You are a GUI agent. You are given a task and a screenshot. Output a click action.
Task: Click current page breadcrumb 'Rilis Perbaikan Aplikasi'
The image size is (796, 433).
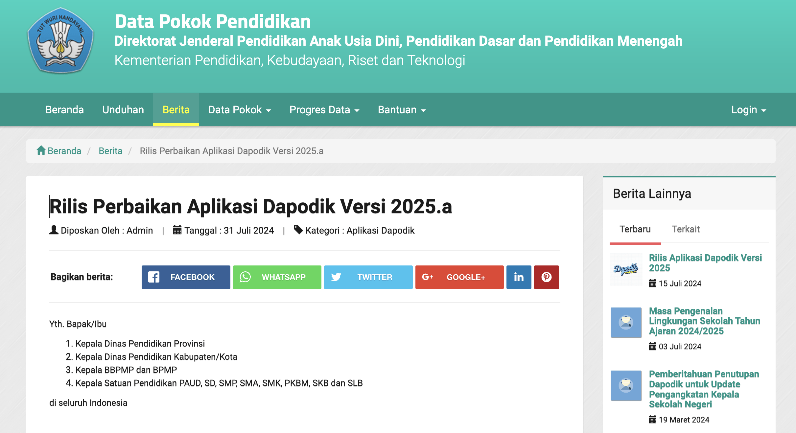(x=232, y=151)
